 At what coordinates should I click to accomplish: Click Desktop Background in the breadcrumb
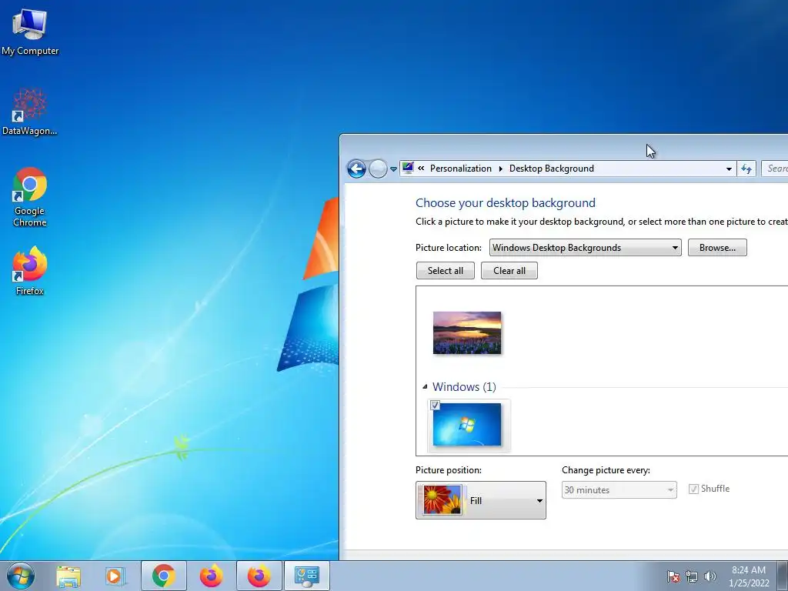pos(551,169)
